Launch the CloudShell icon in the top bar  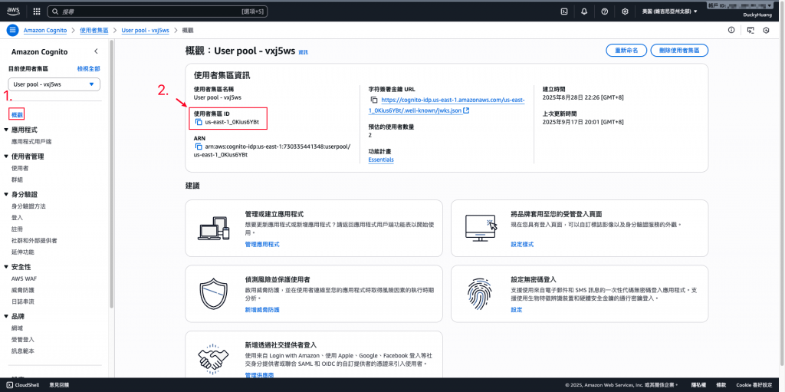click(563, 11)
